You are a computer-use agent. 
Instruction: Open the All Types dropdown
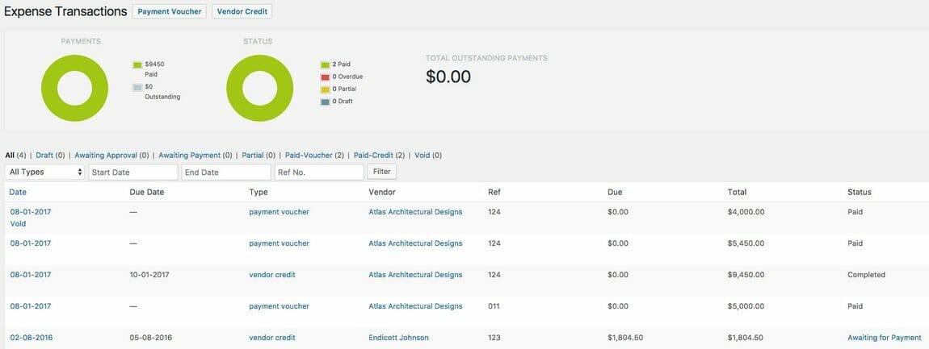45,172
